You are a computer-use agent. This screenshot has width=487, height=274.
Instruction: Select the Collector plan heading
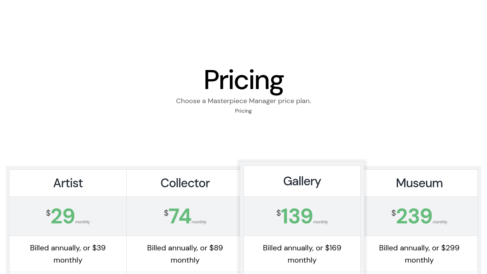[x=185, y=183]
